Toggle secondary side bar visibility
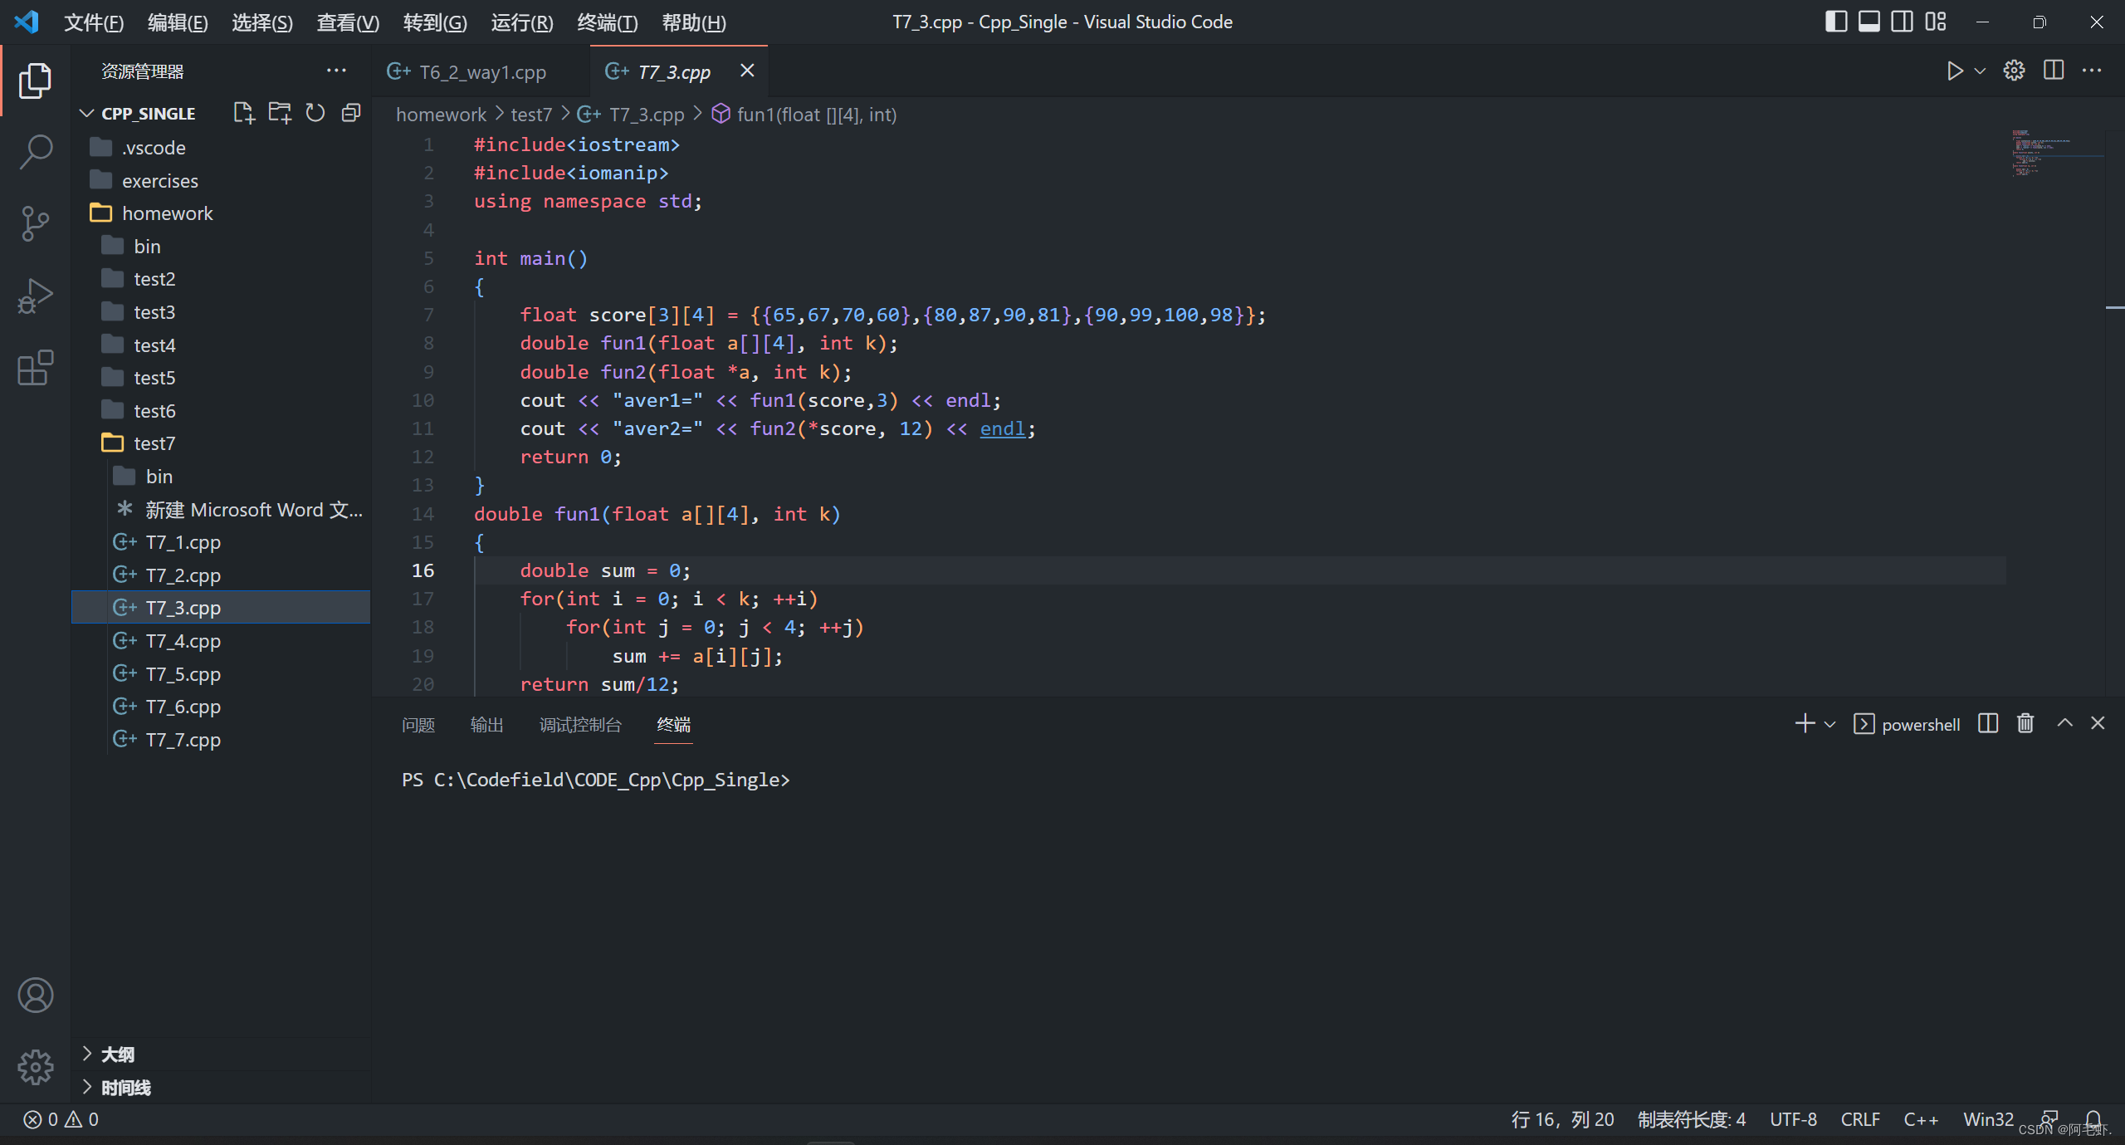2125x1145 pixels. (1902, 22)
